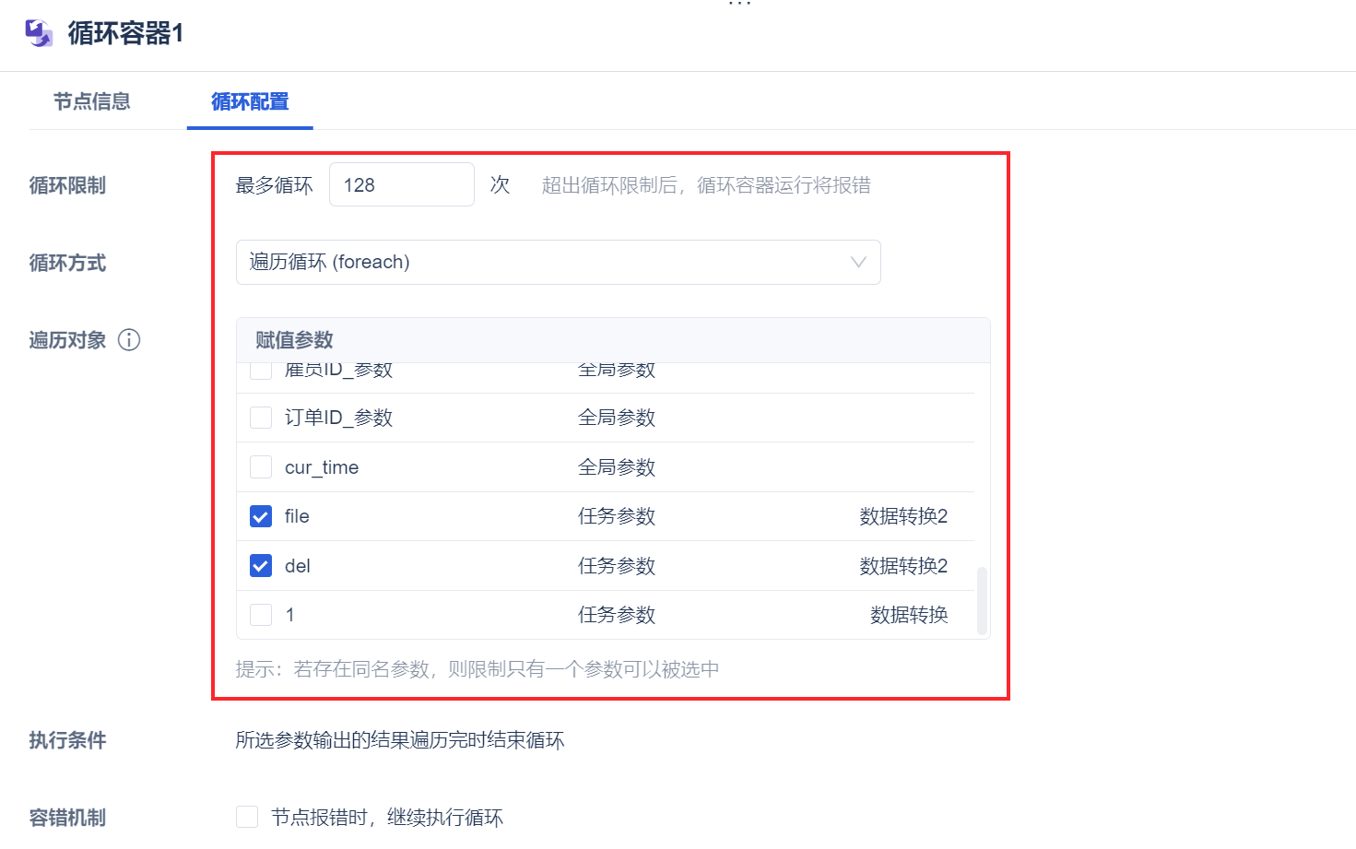This screenshot has height=849, width=1356.
Task: Click the info icon beside 遍历对象
Action: (129, 340)
